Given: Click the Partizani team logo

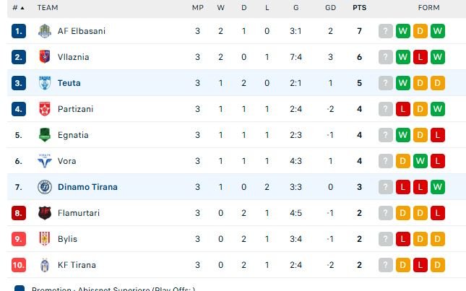Looking at the screenshot, I should point(45,109).
